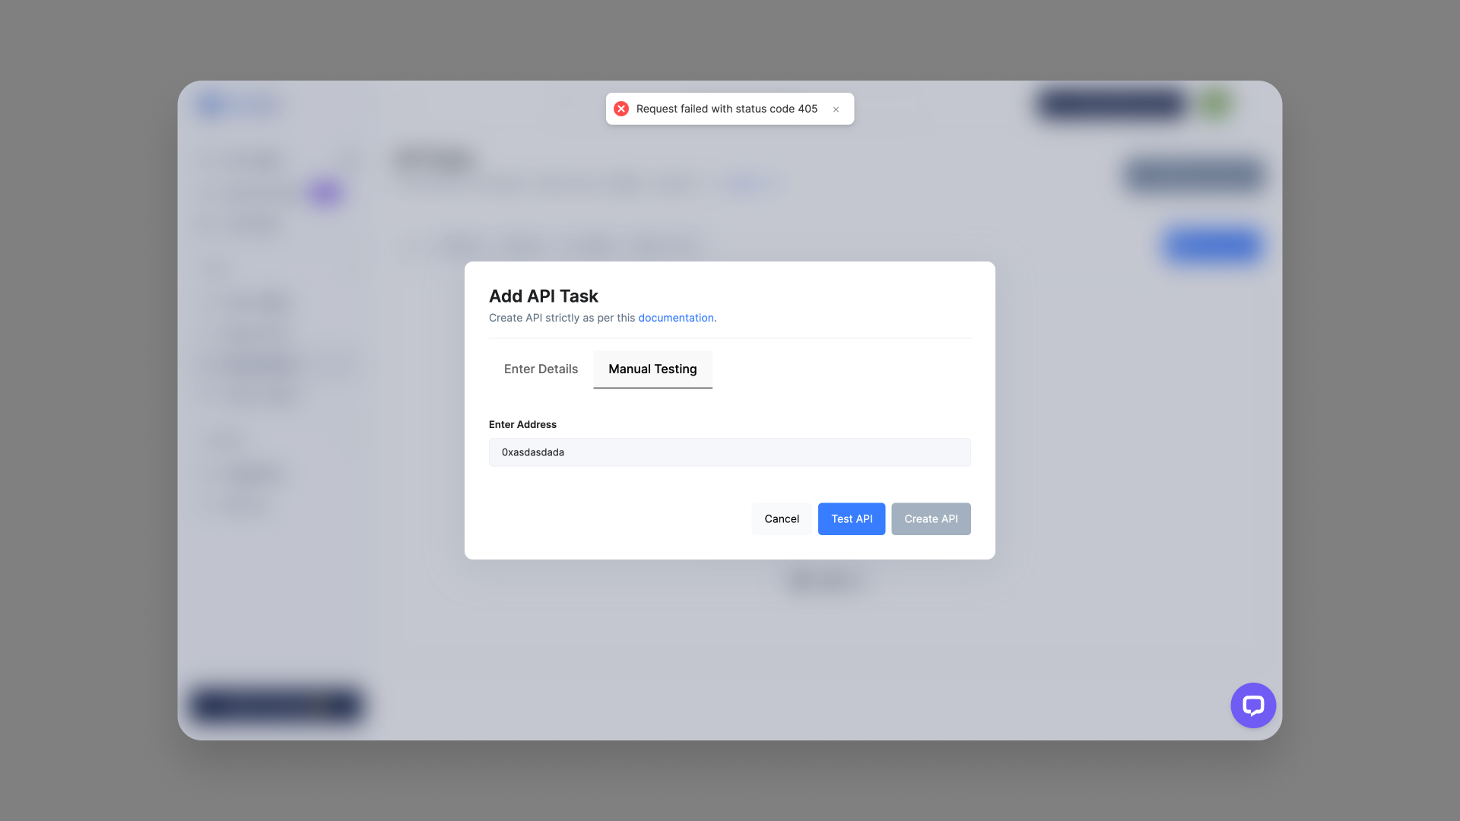Click inside the Enter Address input field

730,451
